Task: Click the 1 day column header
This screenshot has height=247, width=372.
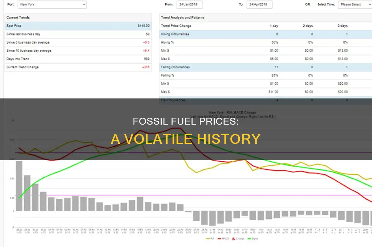Action: tap(274, 26)
